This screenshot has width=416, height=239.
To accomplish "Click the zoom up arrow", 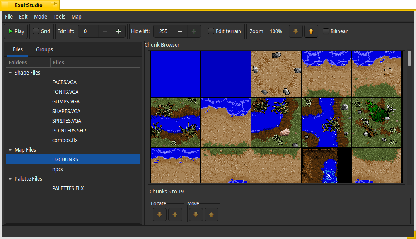I will click(311, 31).
